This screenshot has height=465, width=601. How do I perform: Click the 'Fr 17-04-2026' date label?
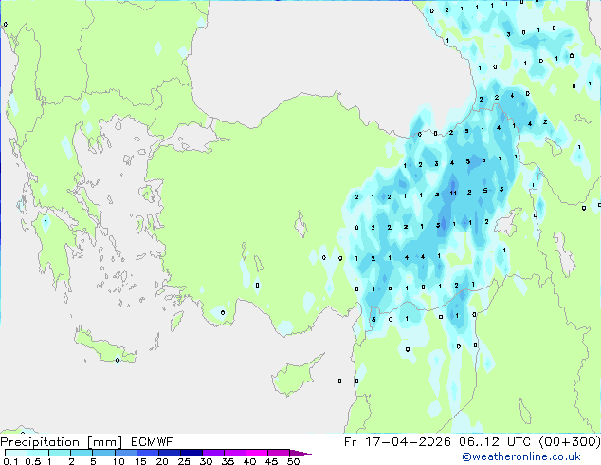[x=397, y=442]
